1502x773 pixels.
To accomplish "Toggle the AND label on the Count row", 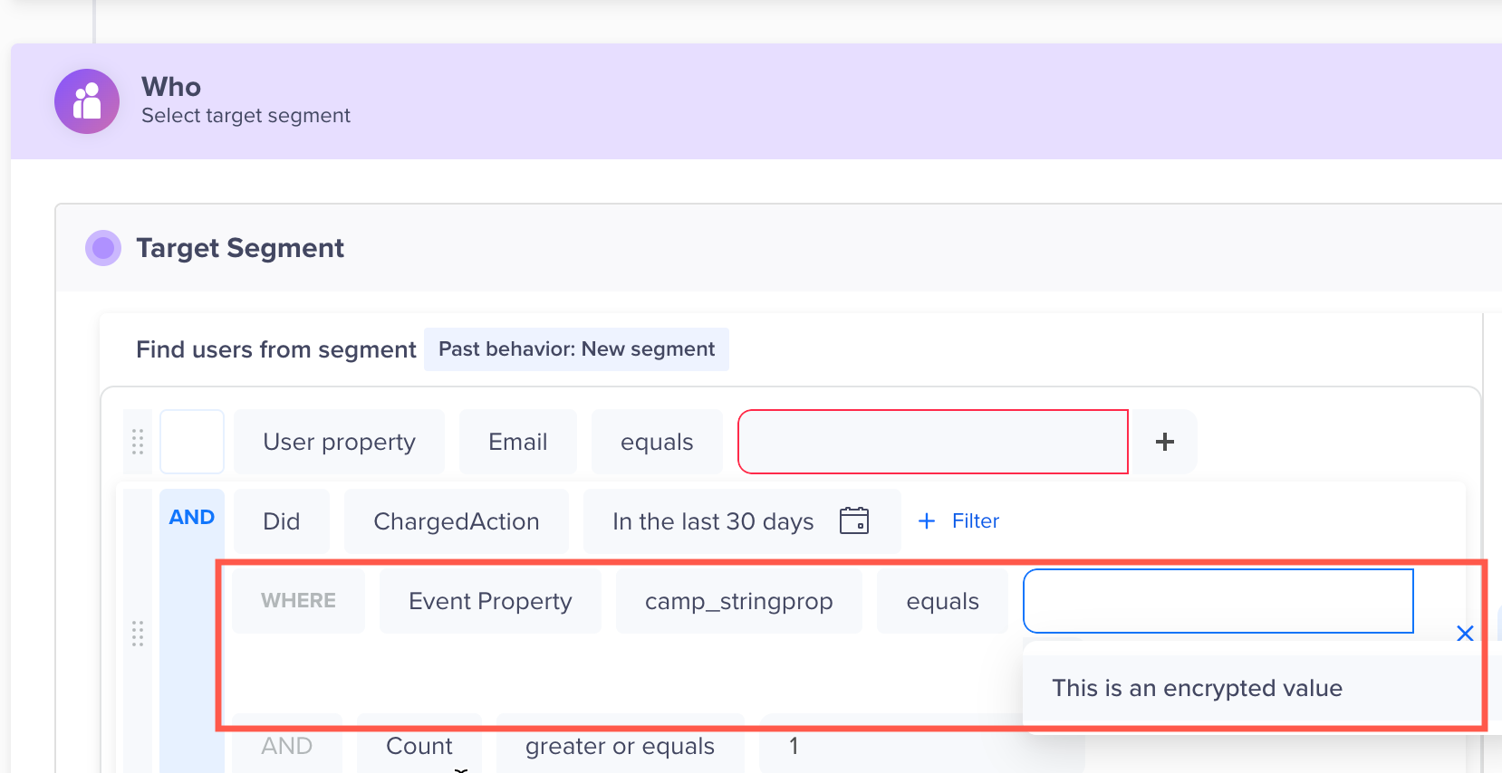I will coord(286,746).
